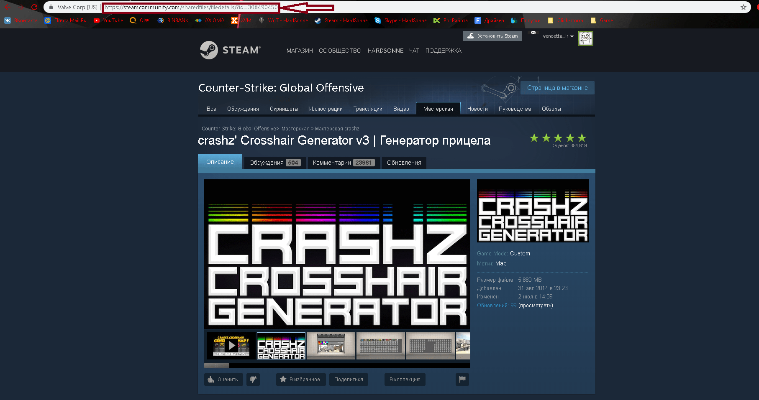Click the Мастерская breadcrumb link
Viewport: 759px width, 400px height.
click(x=295, y=129)
